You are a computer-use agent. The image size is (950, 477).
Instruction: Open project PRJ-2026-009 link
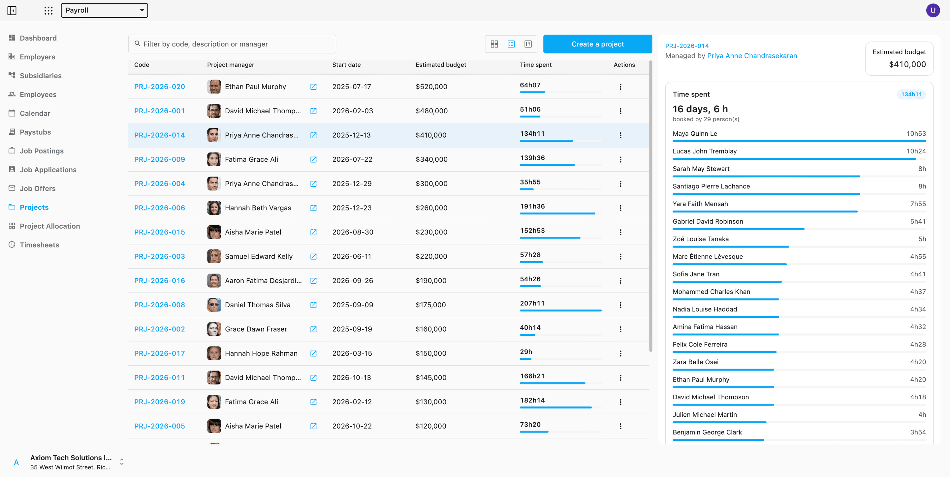tap(159, 159)
